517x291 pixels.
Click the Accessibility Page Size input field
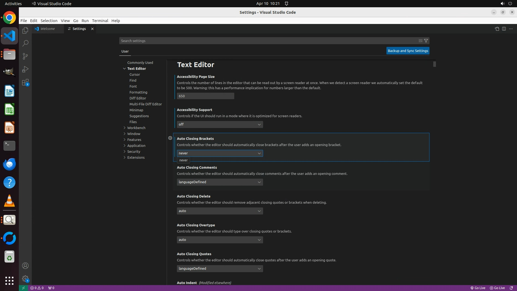205,96
